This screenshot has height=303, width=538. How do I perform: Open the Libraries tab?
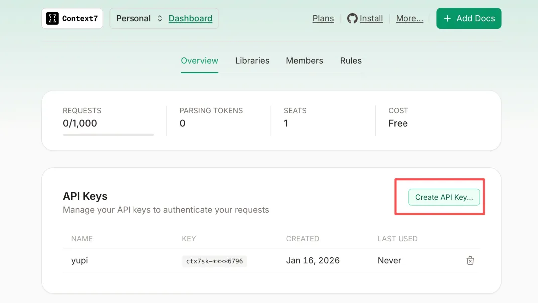252,61
